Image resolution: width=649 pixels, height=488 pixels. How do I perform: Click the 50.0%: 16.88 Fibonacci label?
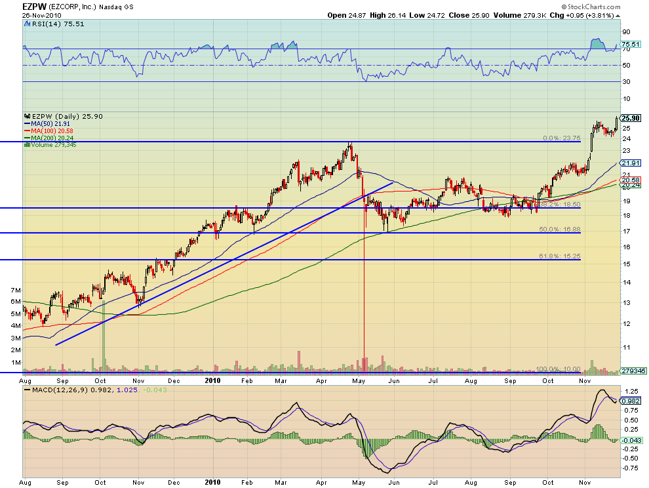click(x=560, y=229)
